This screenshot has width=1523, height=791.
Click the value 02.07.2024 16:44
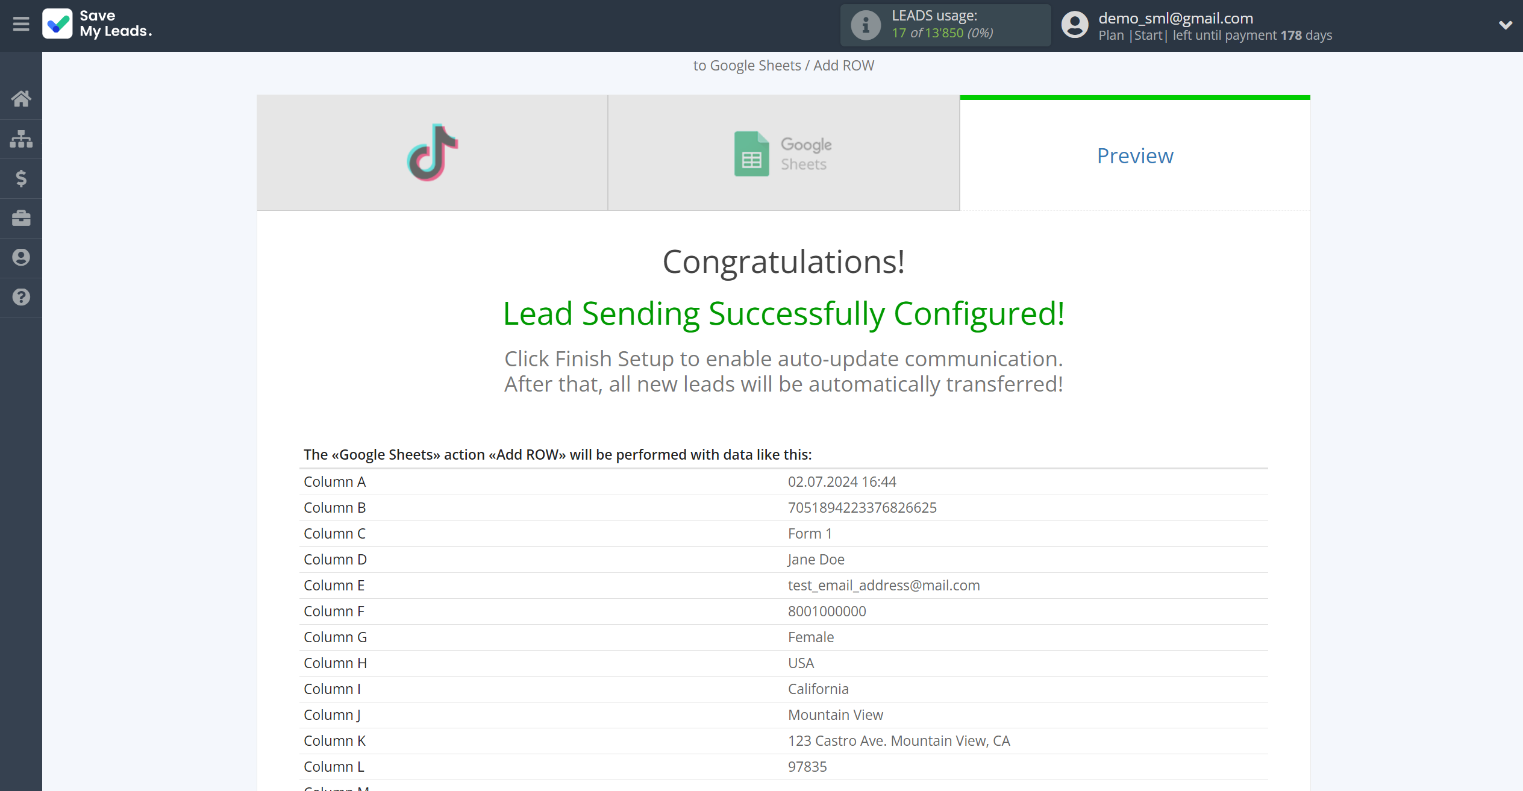(x=842, y=481)
